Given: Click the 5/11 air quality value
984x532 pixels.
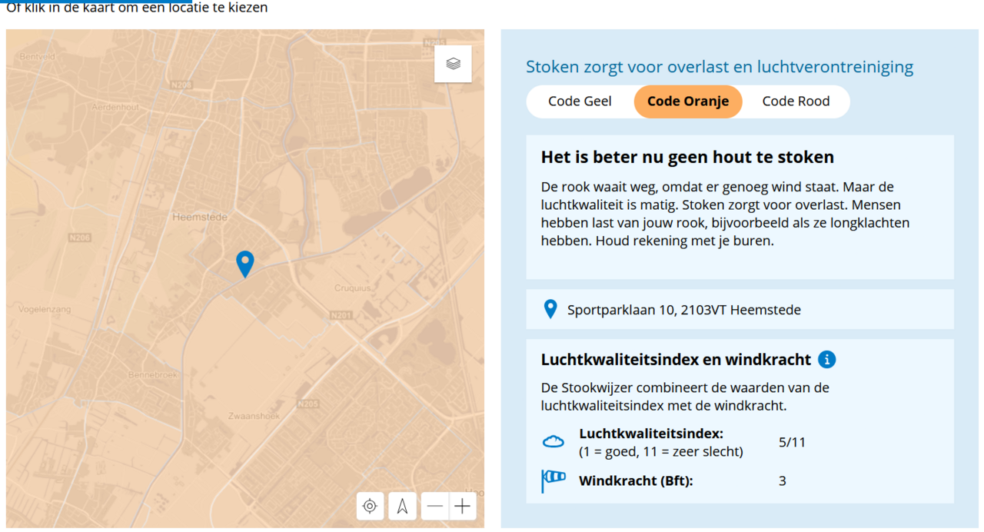Looking at the screenshot, I should tap(791, 441).
